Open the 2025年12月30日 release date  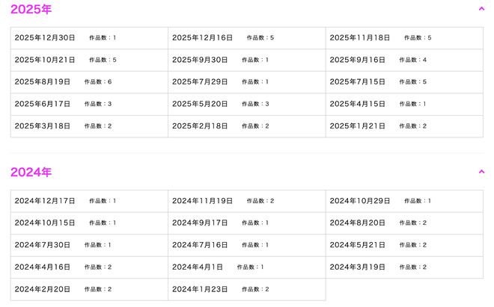pos(89,38)
